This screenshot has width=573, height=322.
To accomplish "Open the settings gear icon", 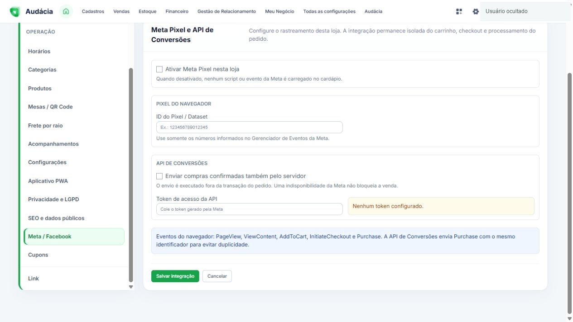I will pos(475,11).
